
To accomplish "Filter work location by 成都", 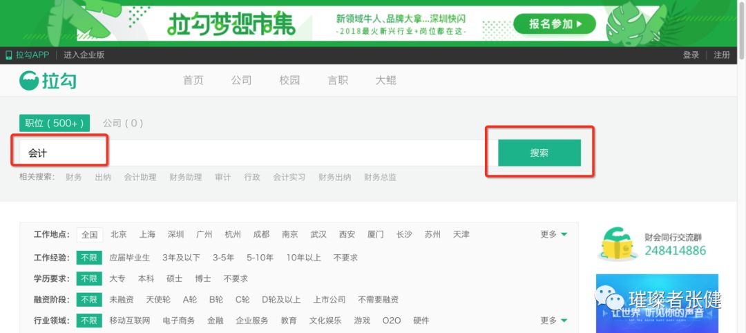I will pyautogui.click(x=261, y=234).
